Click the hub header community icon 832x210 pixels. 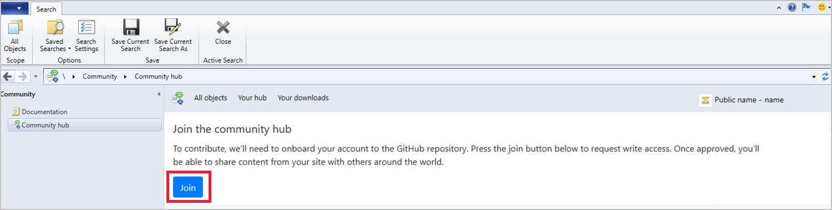pyautogui.click(x=177, y=99)
